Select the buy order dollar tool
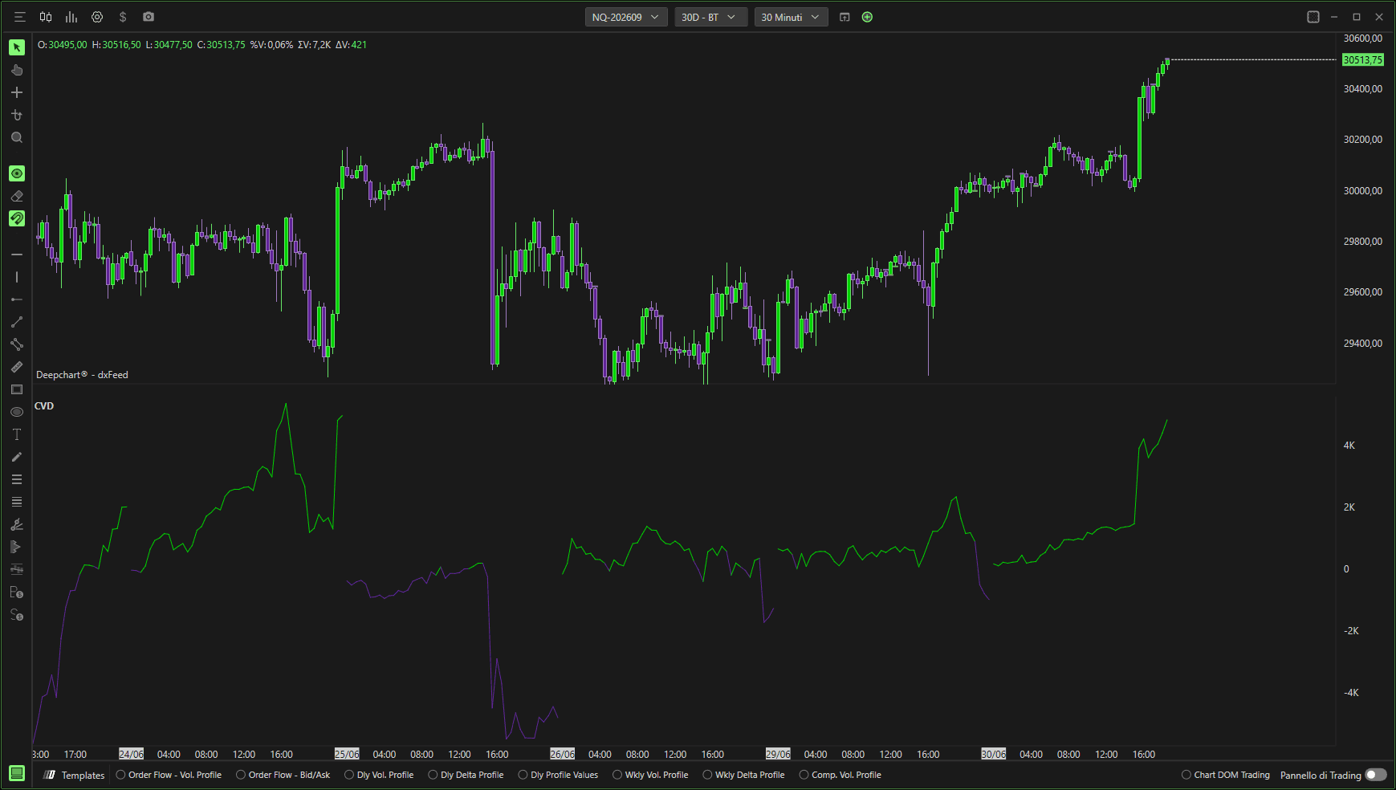Image resolution: width=1396 pixels, height=790 pixels. pyautogui.click(x=17, y=592)
